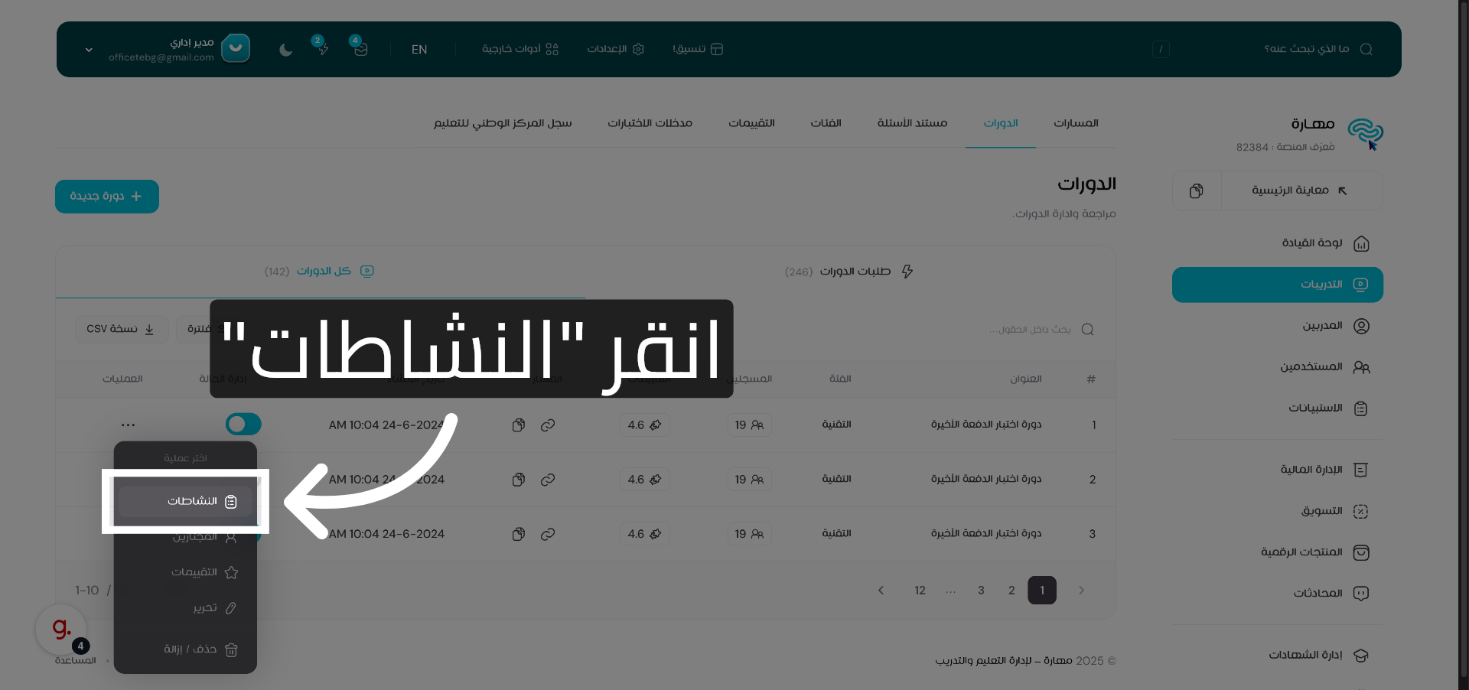
Task: Open the search magnifier in the top bar
Action: point(1367,48)
